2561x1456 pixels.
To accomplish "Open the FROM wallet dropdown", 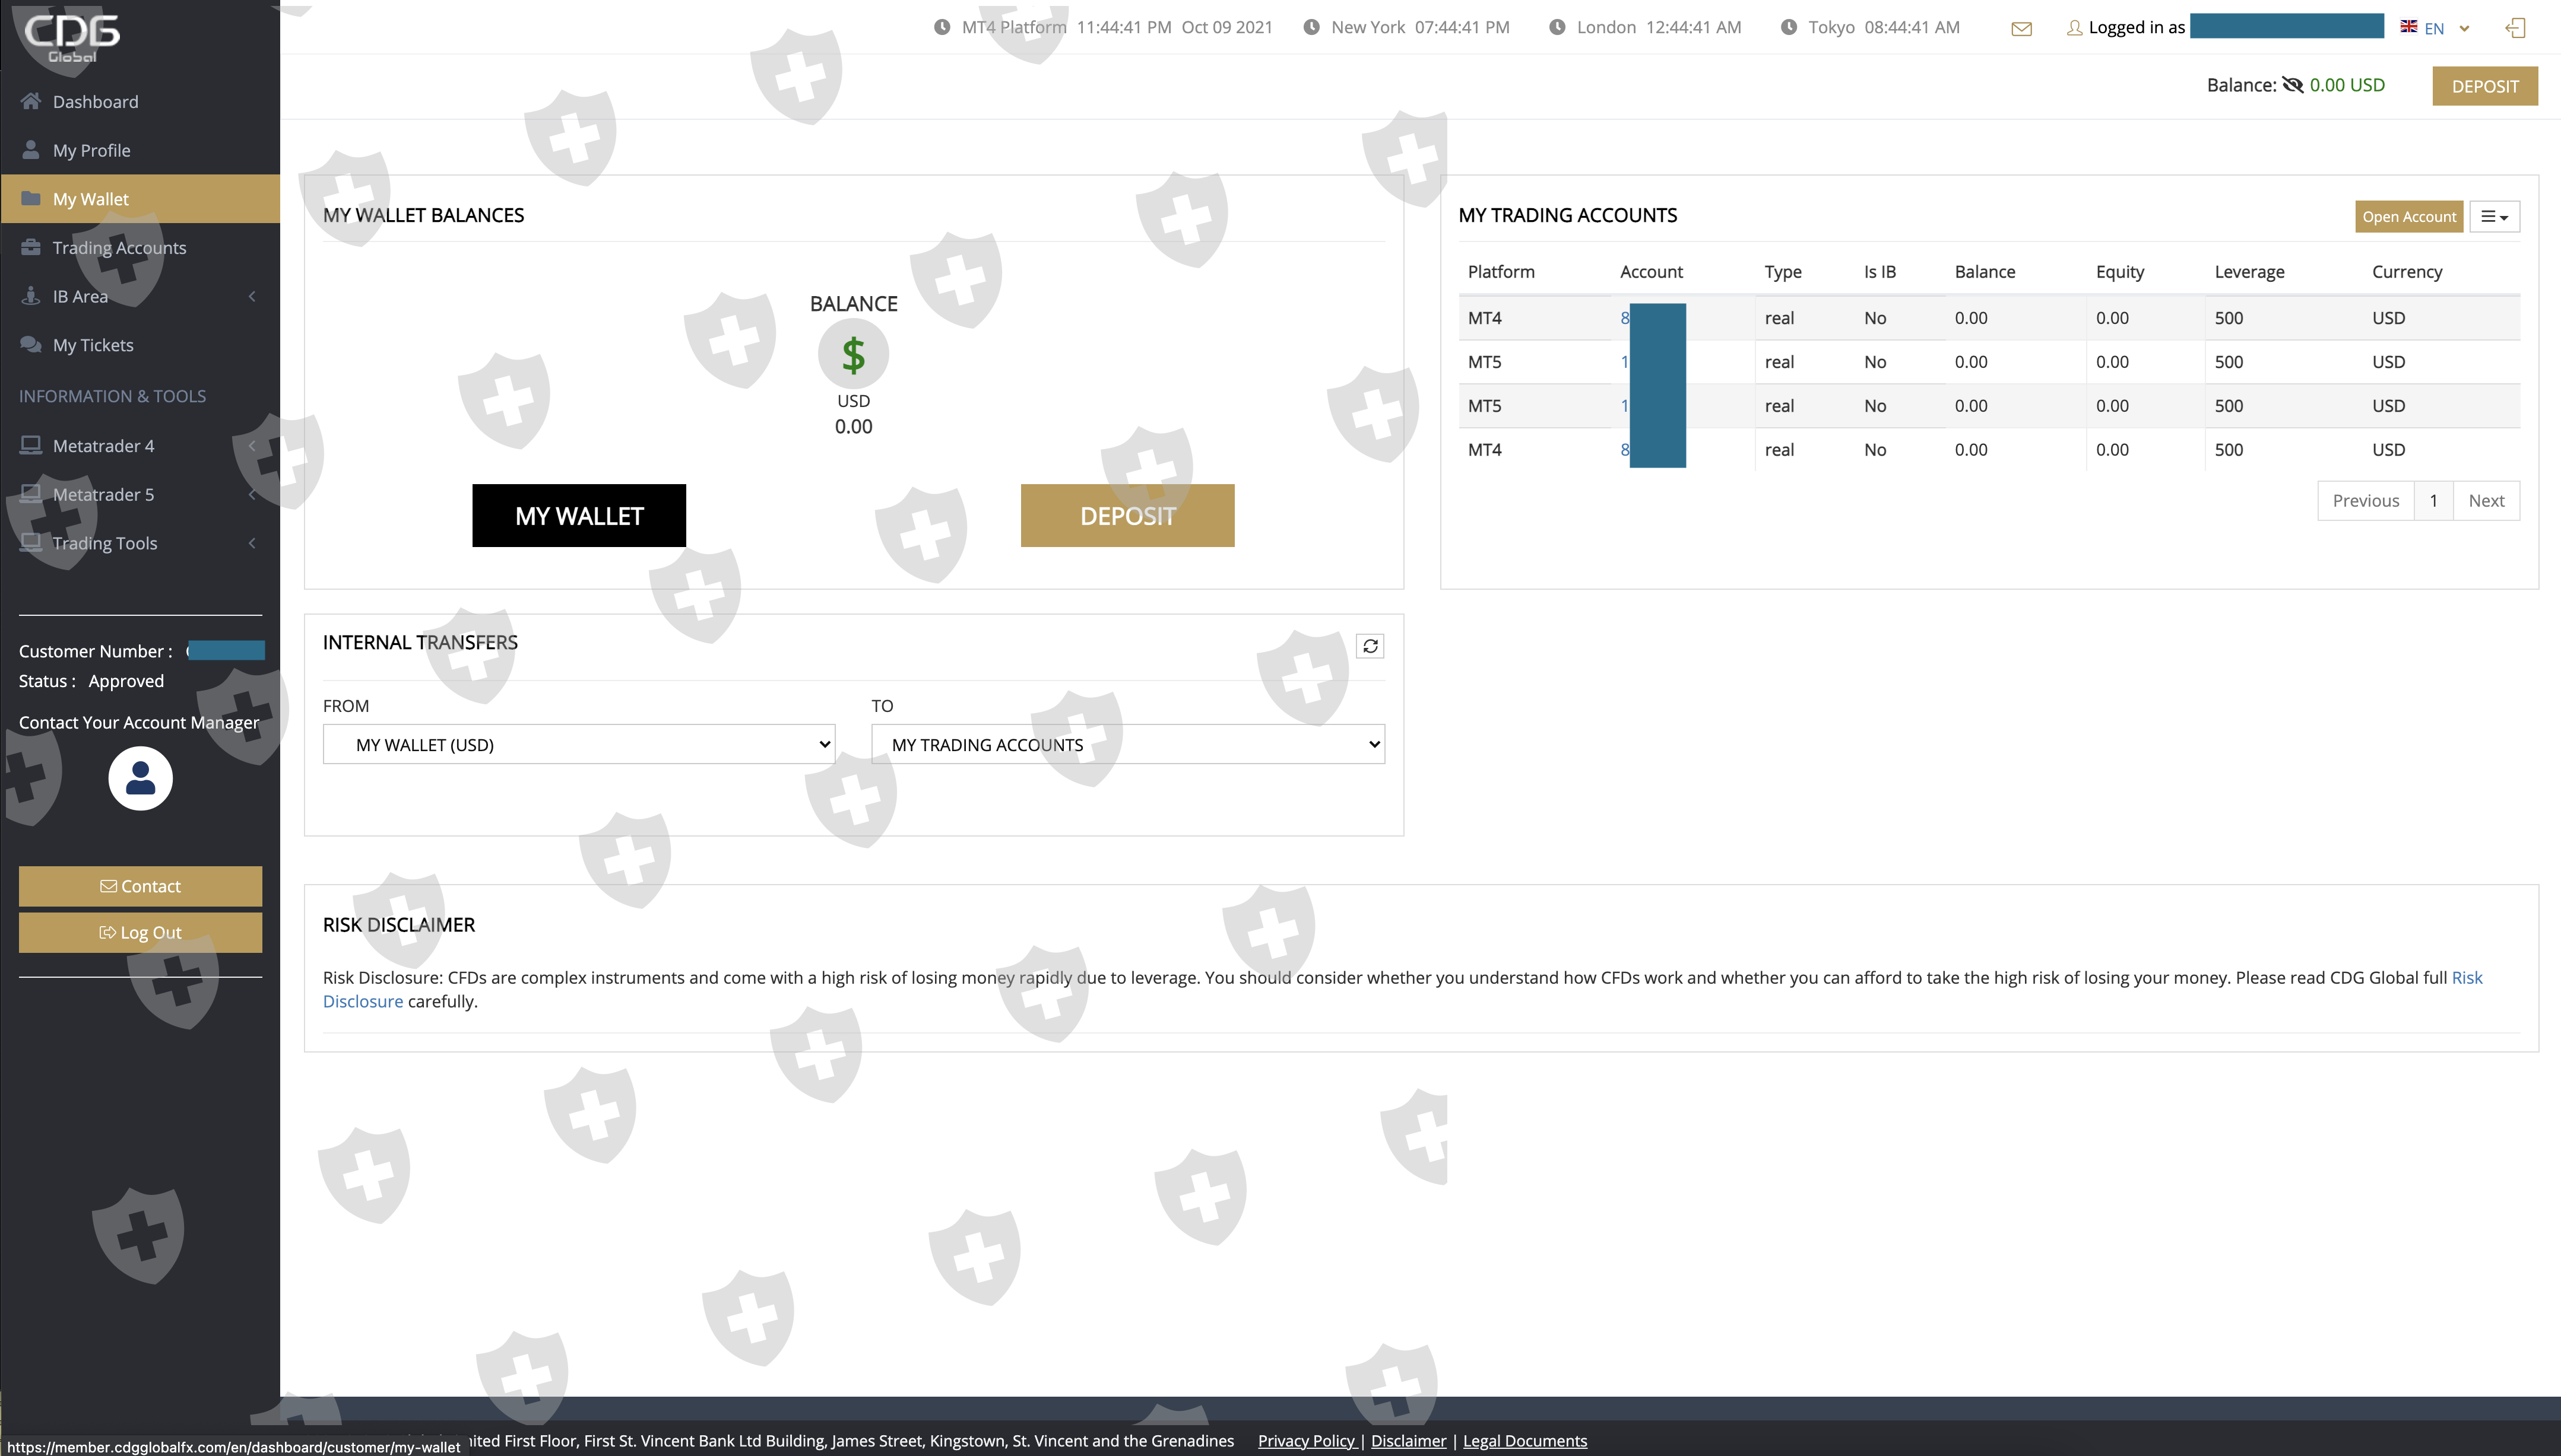I will [578, 744].
